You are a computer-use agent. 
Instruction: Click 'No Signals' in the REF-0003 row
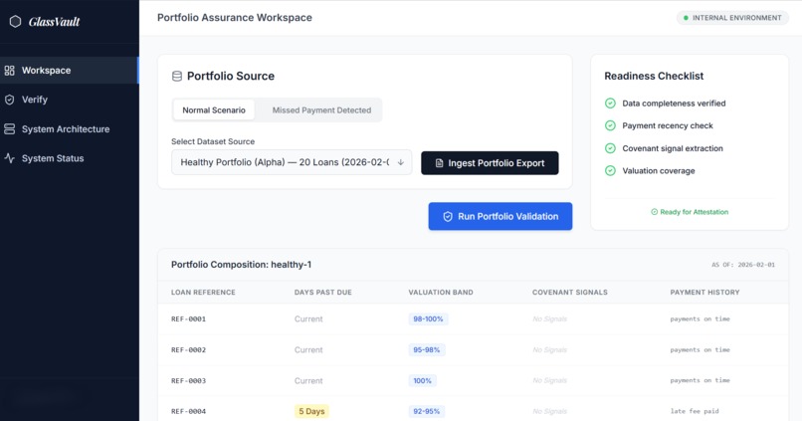(549, 380)
